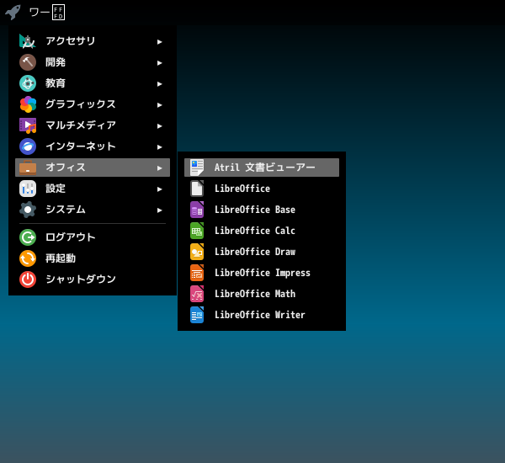Choose 再起動 to restart
Screen dimensions: 505x463
coord(93,258)
